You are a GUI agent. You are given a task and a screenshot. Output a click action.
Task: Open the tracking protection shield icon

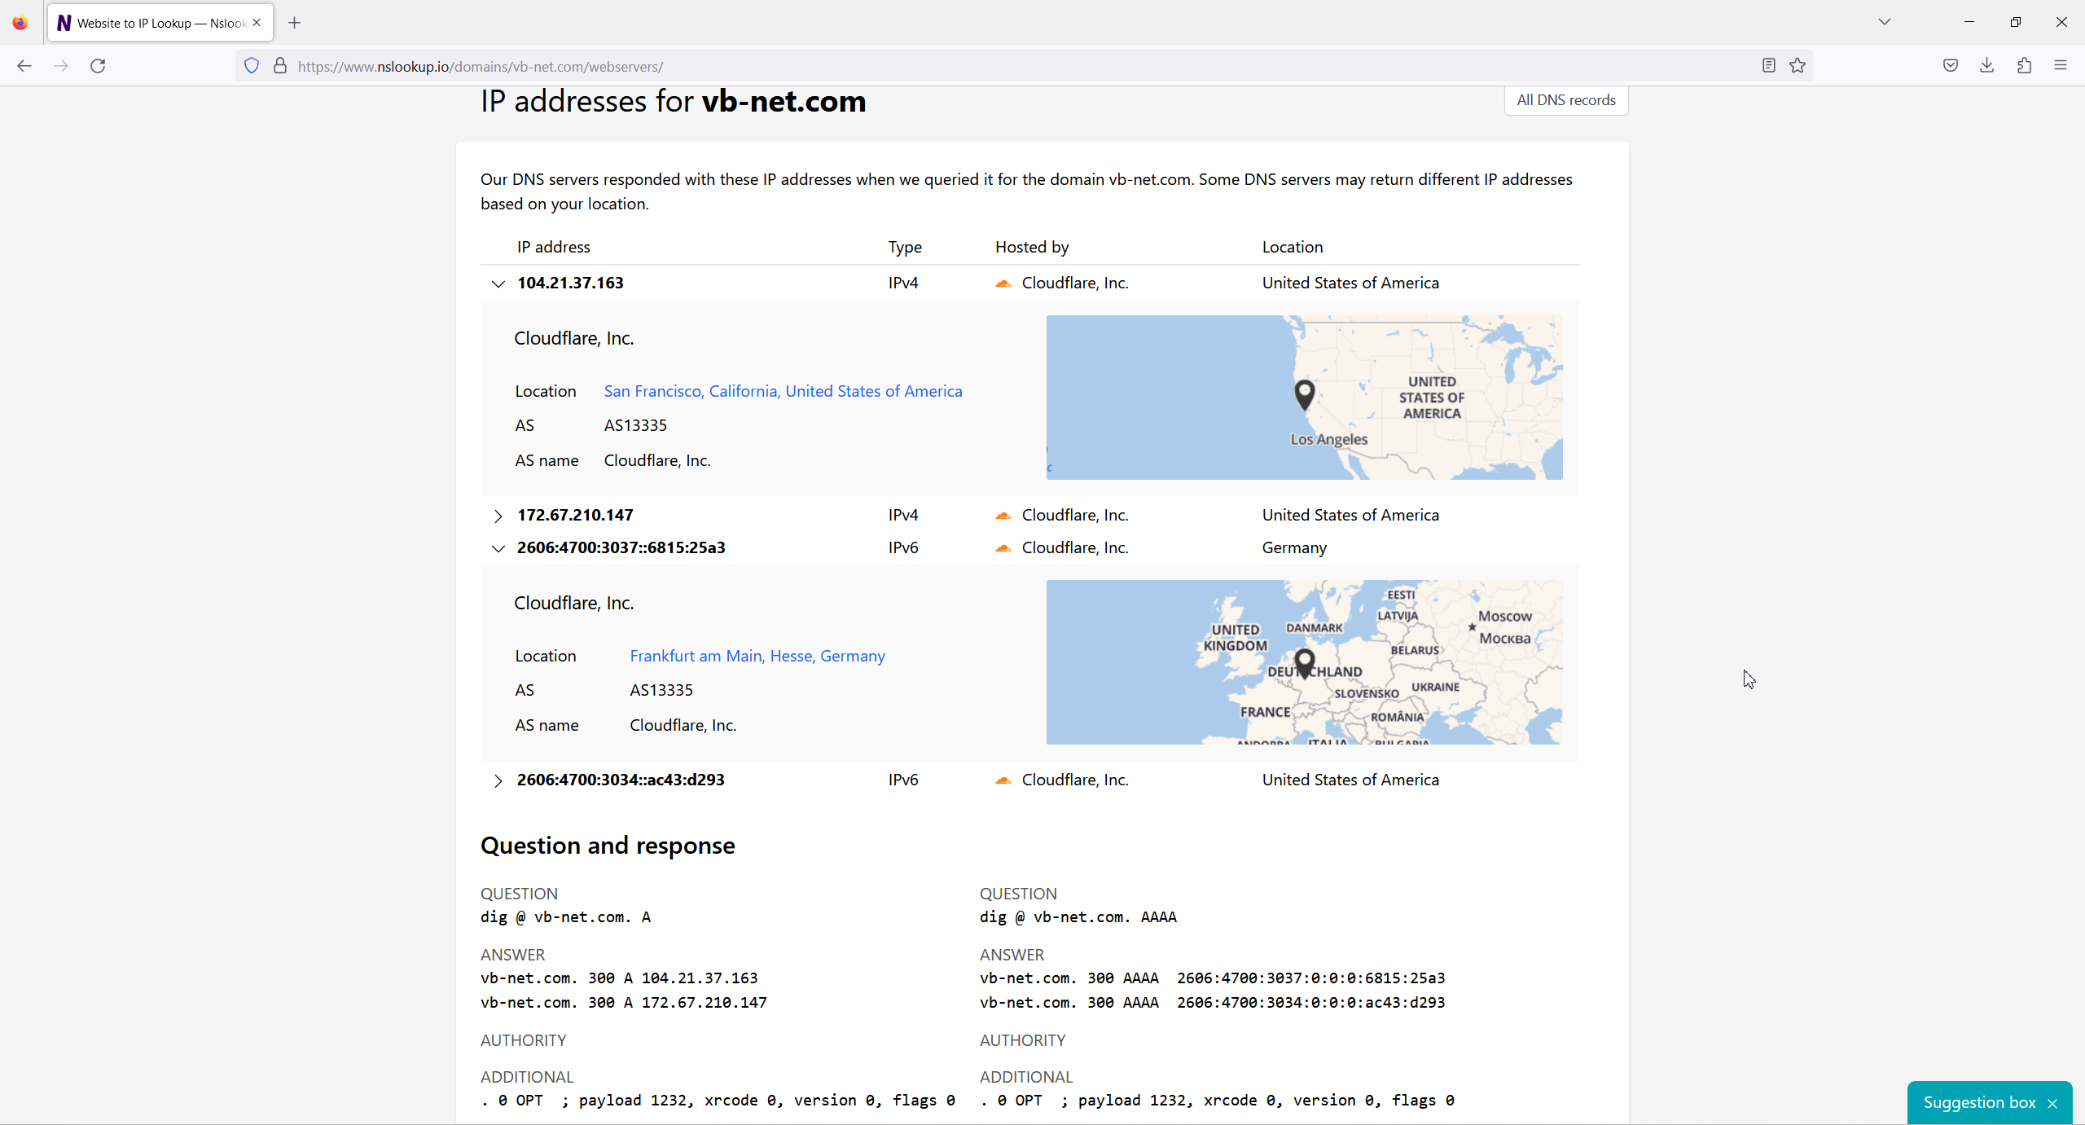coord(252,66)
